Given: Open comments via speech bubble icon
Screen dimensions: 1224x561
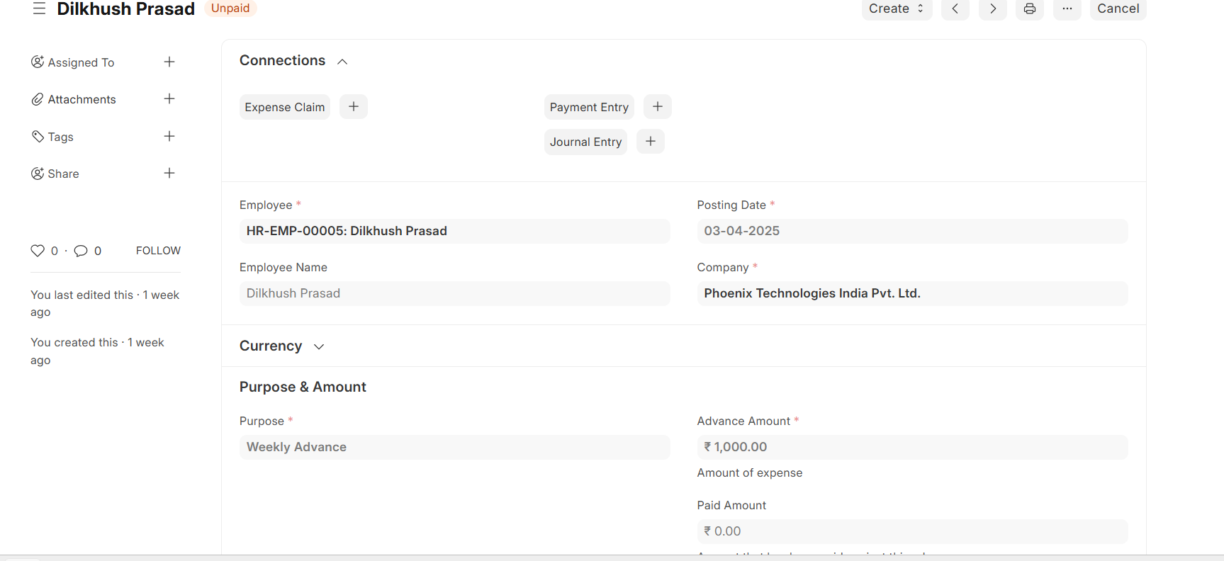Looking at the screenshot, I should click(81, 251).
